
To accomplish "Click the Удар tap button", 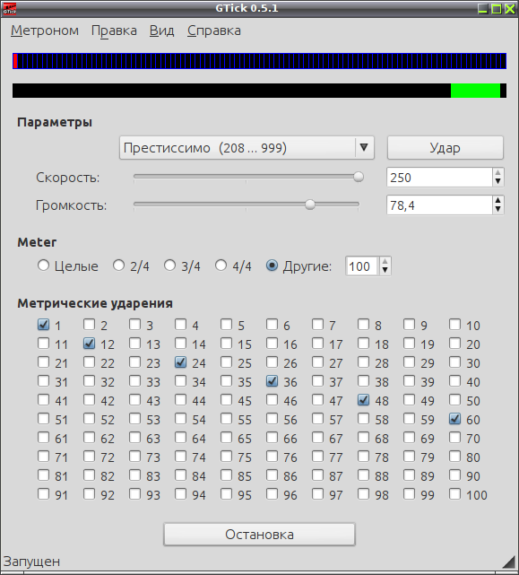I will point(445,148).
